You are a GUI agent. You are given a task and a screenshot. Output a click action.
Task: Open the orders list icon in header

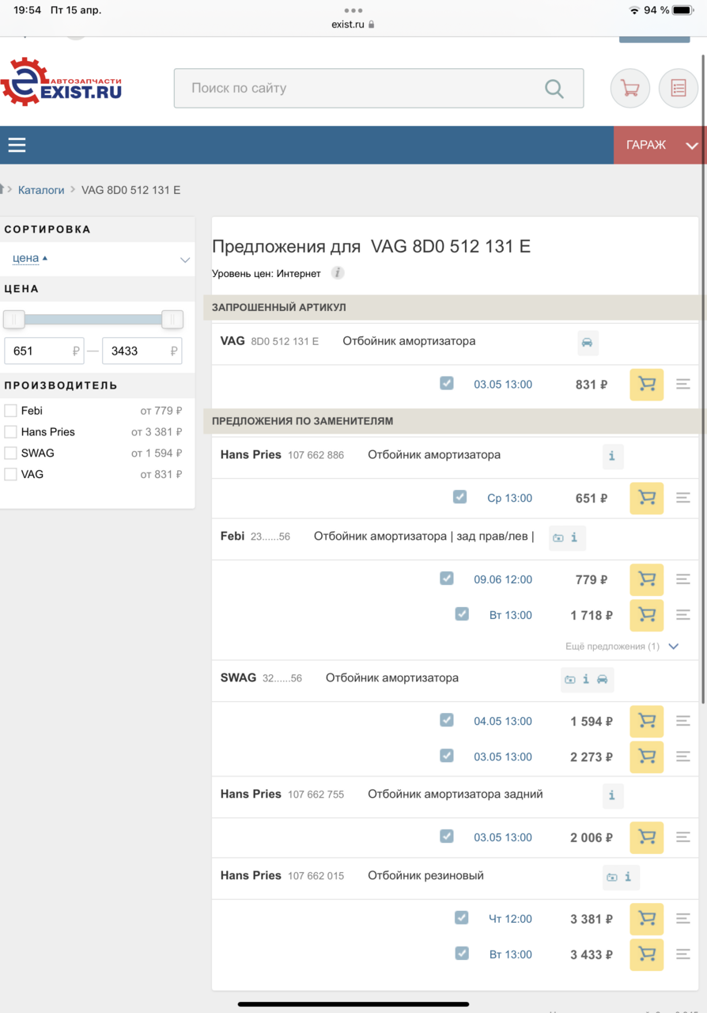pyautogui.click(x=679, y=88)
